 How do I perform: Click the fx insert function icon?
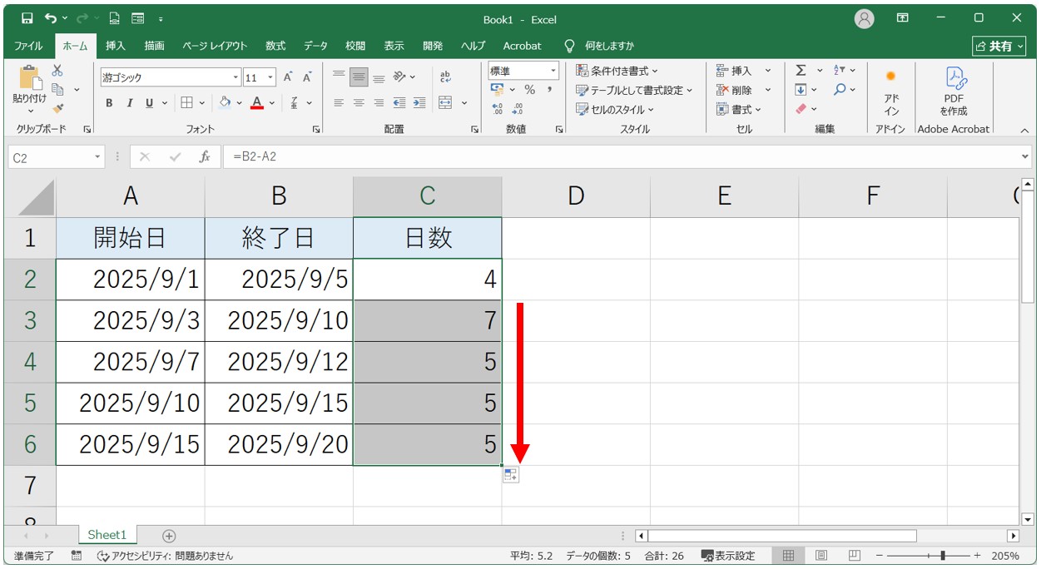click(205, 156)
